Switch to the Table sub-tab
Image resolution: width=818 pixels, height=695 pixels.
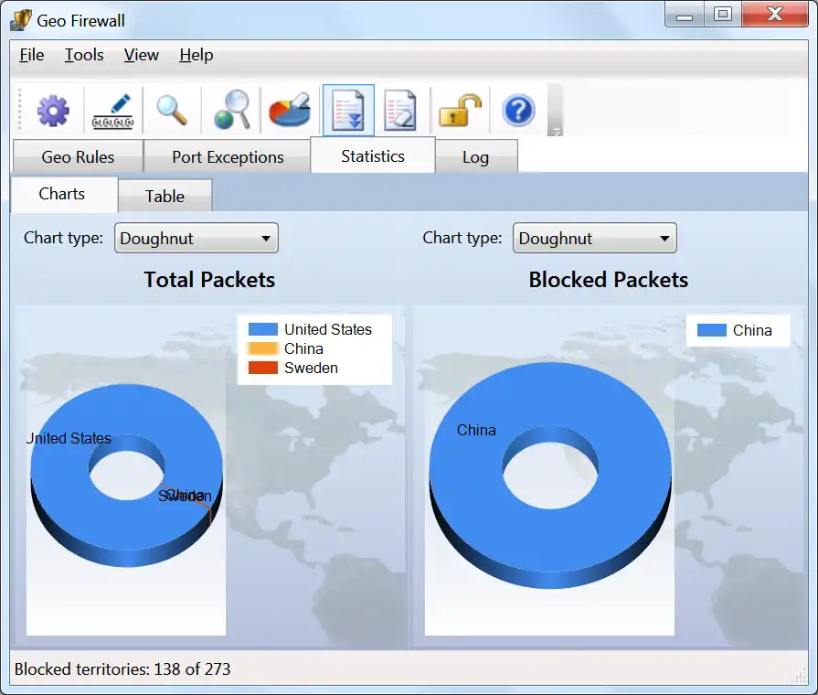[x=165, y=196]
